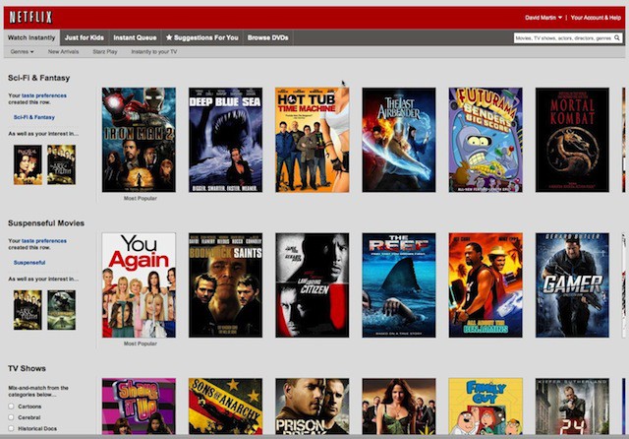
Task: Open Futurama Bender's Big Score poster
Action: pos(486,140)
